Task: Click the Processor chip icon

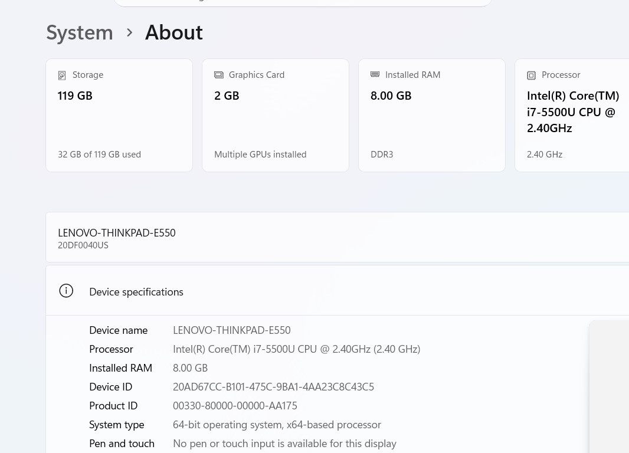Action: click(531, 75)
